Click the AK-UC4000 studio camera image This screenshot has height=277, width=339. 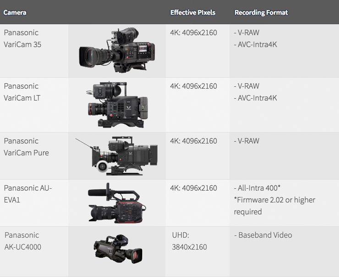click(117, 251)
